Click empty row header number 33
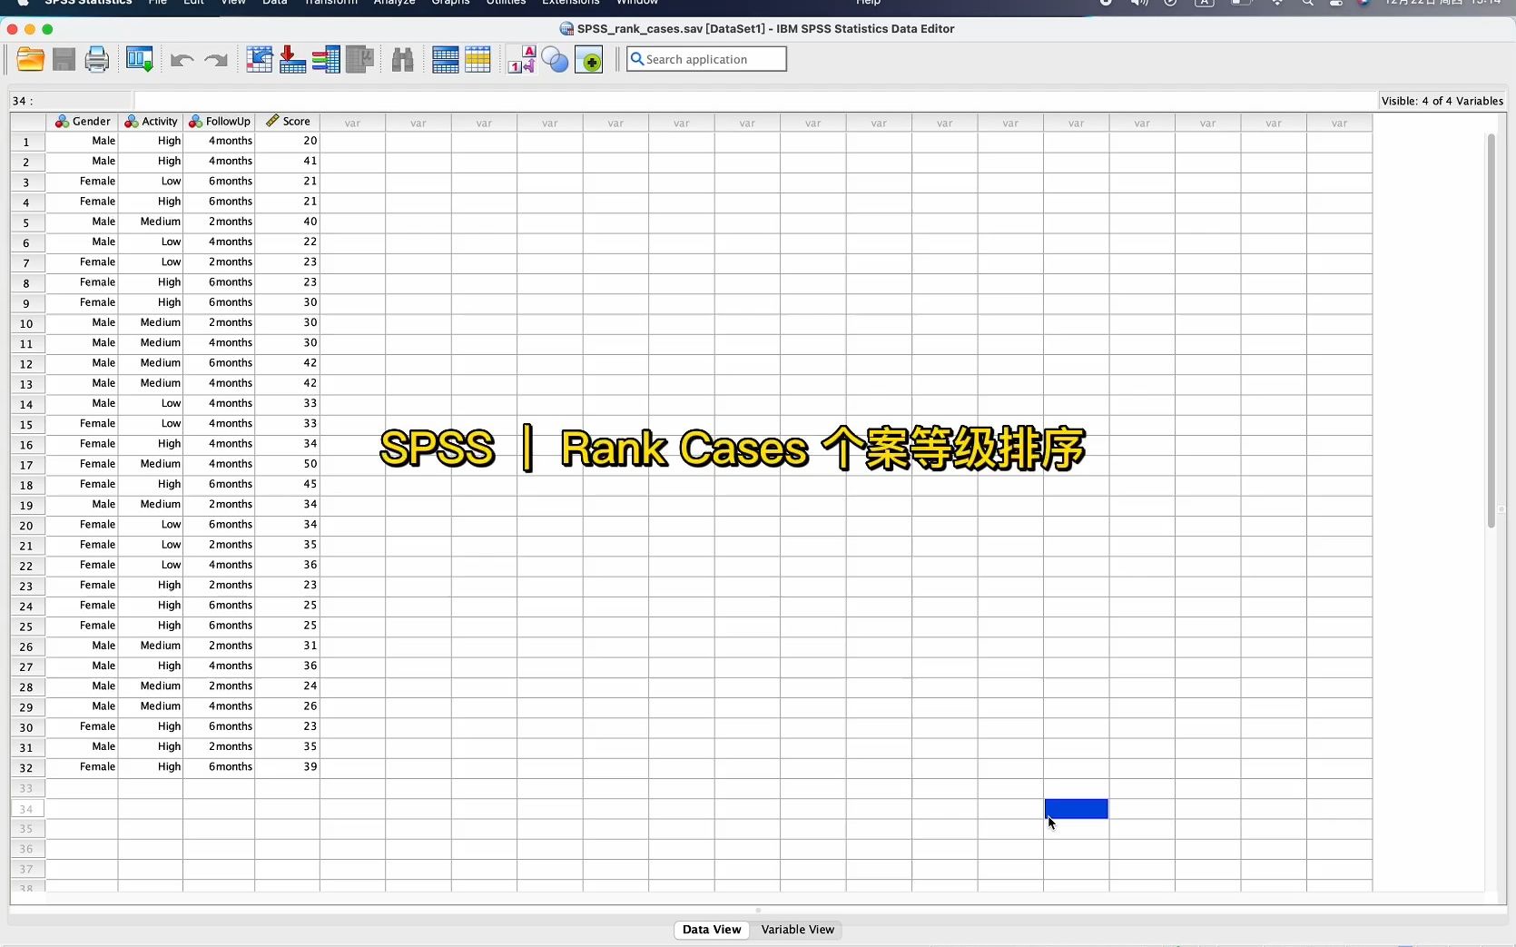Image resolution: width=1516 pixels, height=947 pixels. tap(26, 788)
